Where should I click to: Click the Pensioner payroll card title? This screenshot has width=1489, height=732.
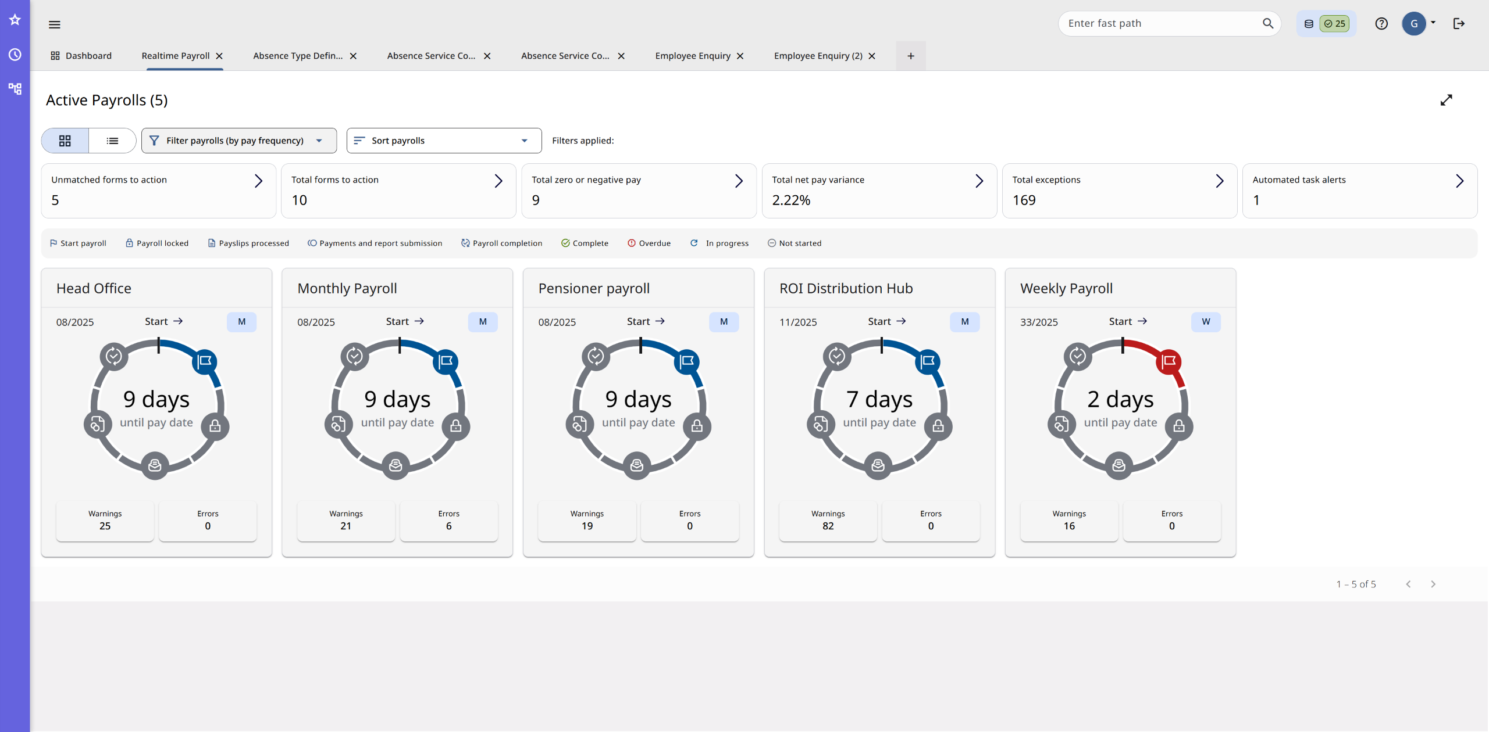[594, 289]
